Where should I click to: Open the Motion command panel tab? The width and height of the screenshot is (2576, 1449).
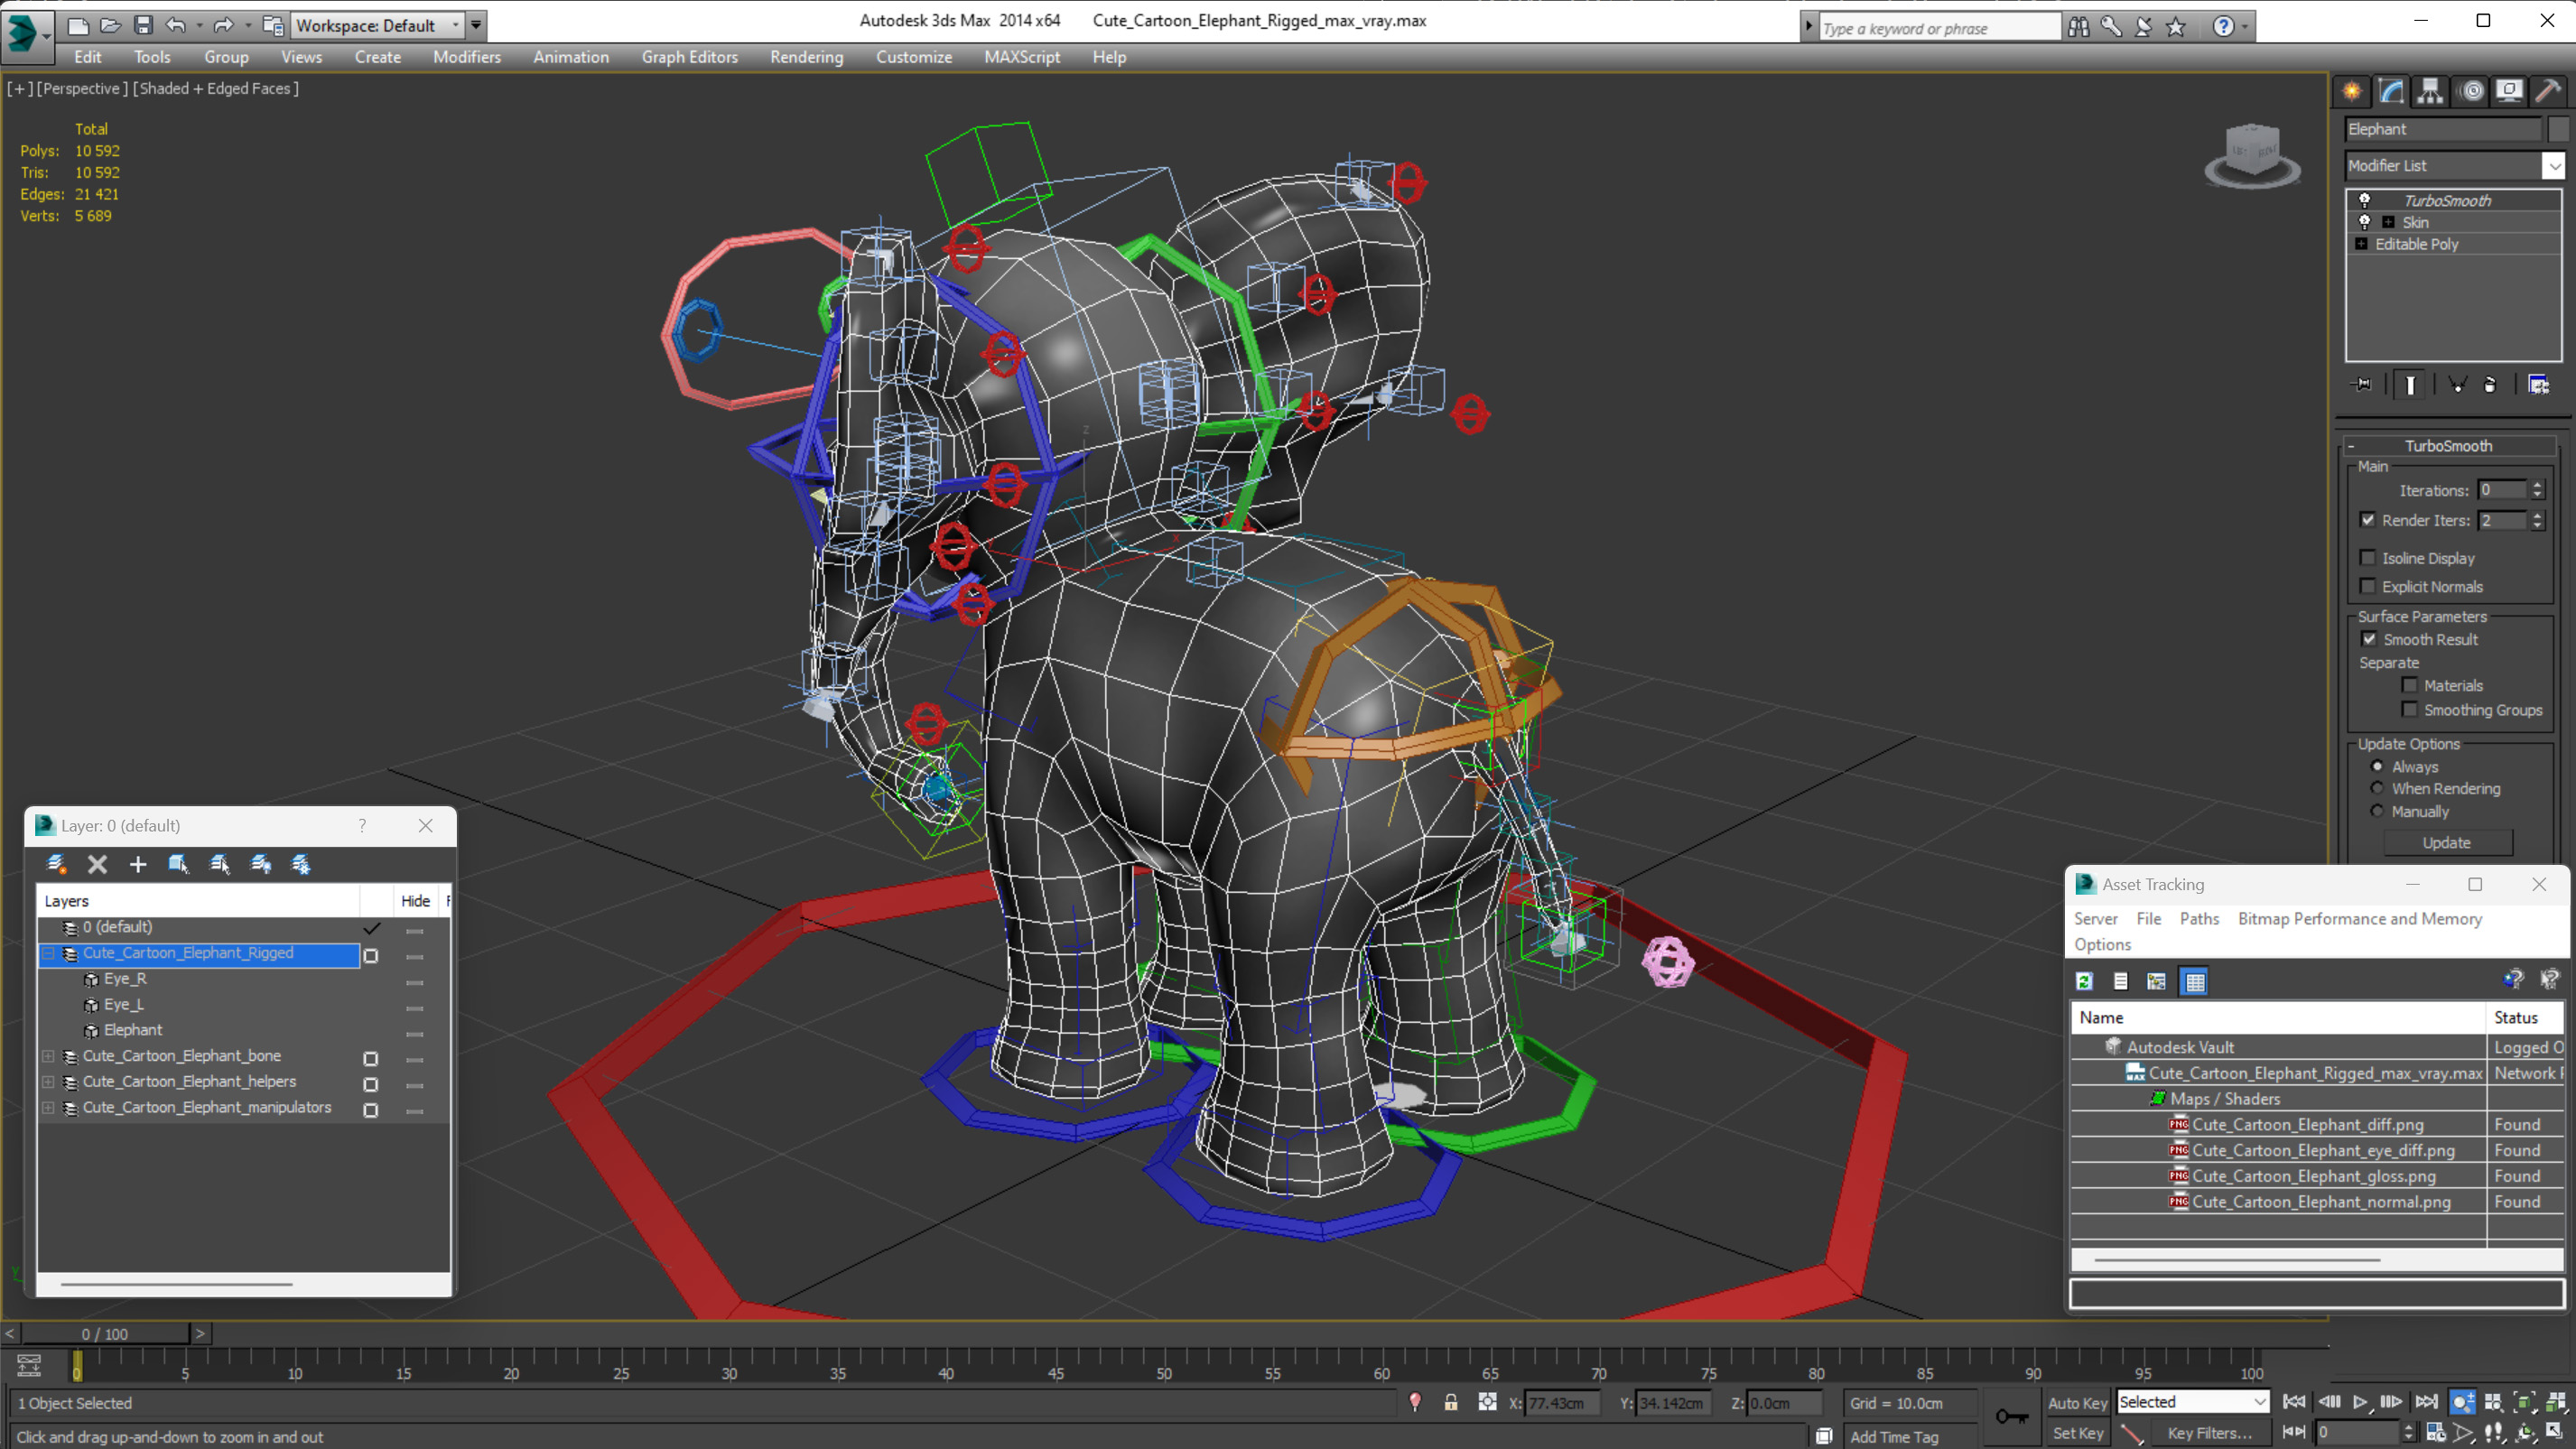pyautogui.click(x=2471, y=91)
